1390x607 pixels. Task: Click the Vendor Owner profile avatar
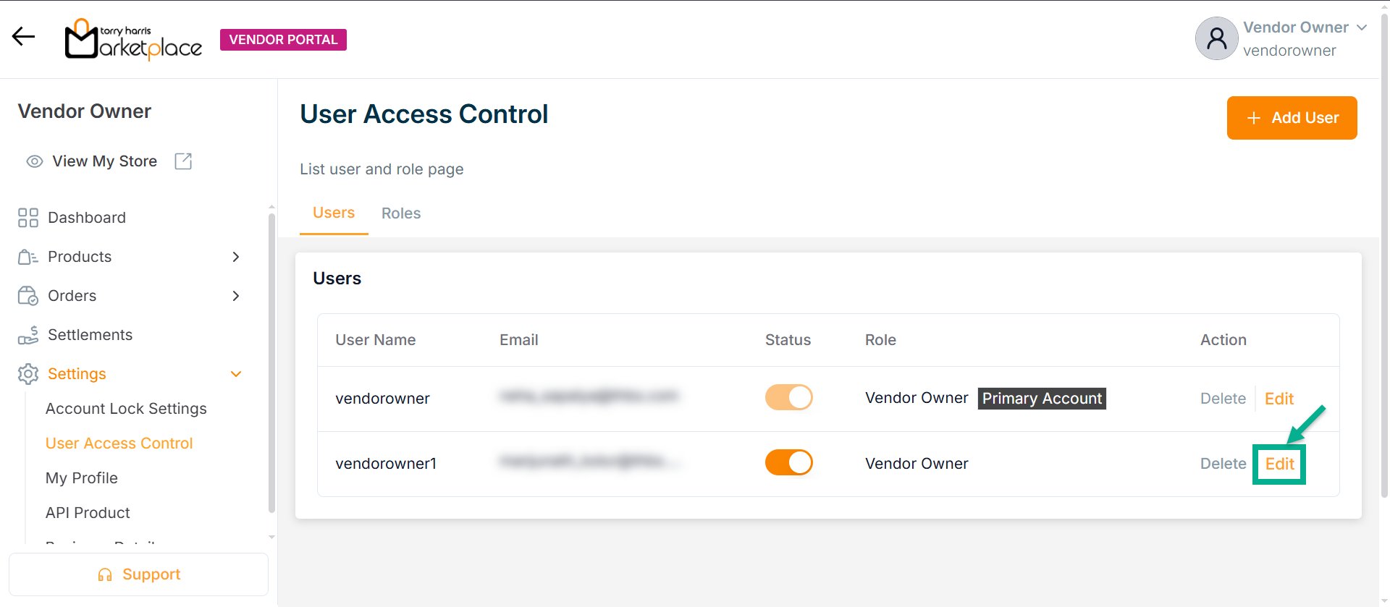(1216, 38)
